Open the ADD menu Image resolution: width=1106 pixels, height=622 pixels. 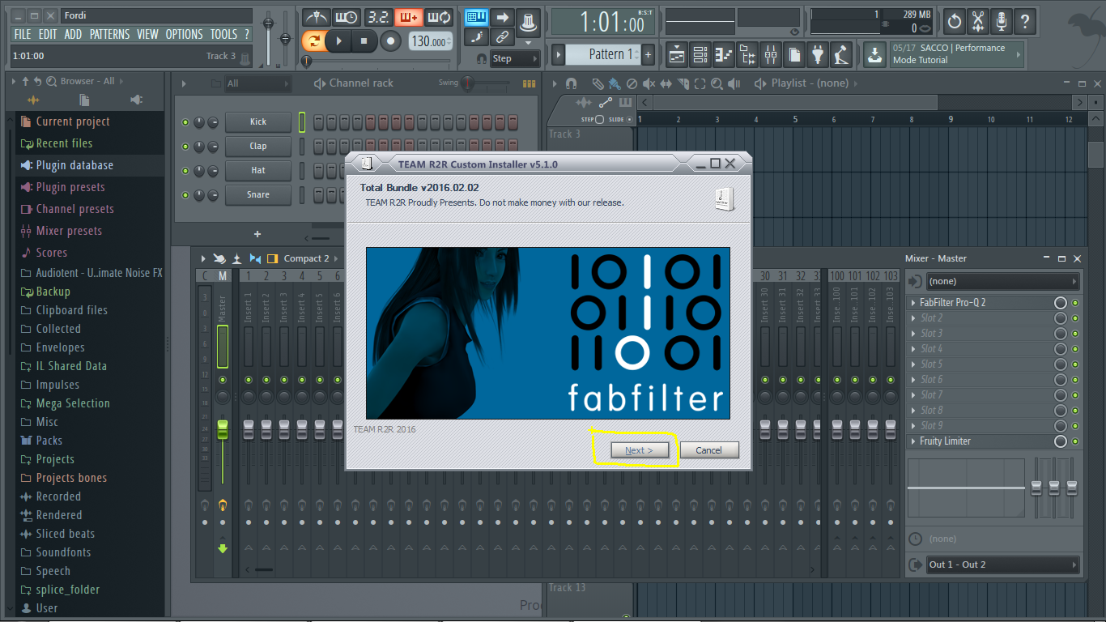[x=74, y=34]
